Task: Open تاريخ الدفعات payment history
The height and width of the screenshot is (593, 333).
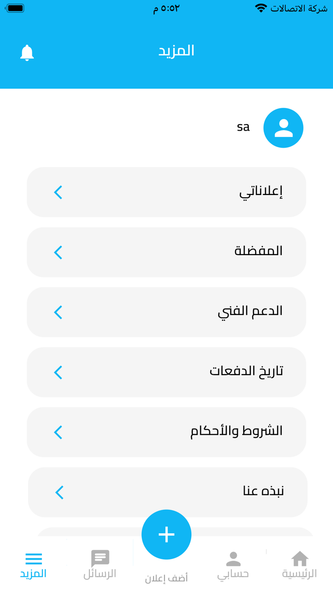Action: pos(166,372)
